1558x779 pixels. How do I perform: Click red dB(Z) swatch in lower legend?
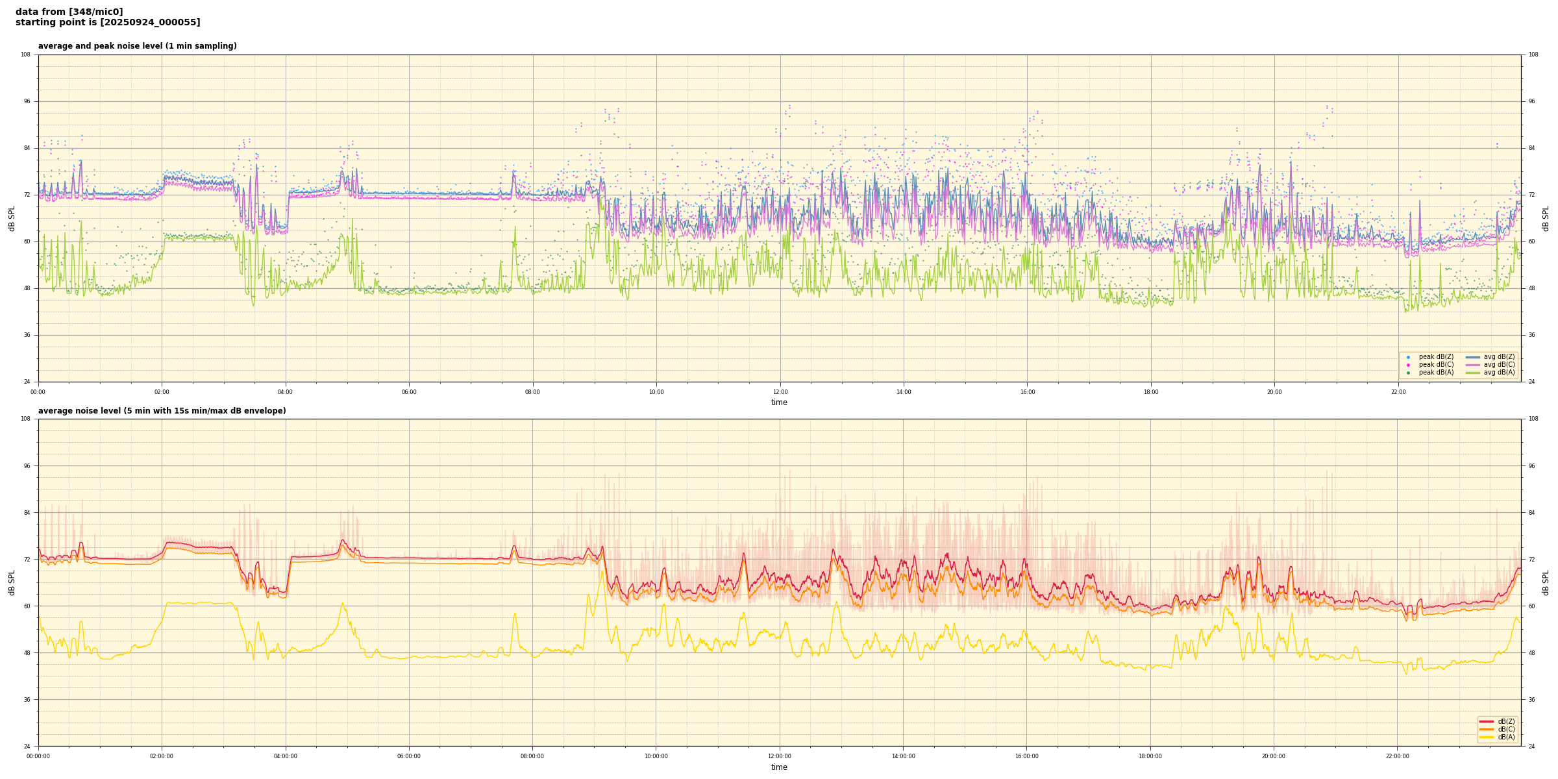click(1487, 721)
